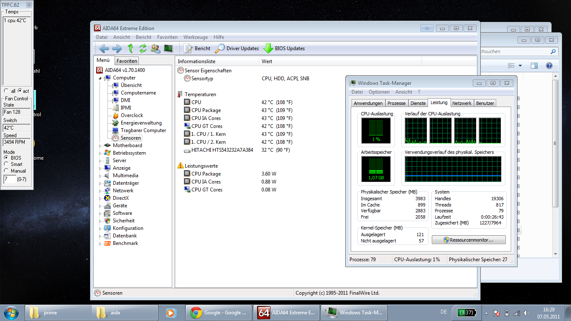Expand the Anzeige tree node
Viewport: 571px width, 321px height.
tap(100, 168)
